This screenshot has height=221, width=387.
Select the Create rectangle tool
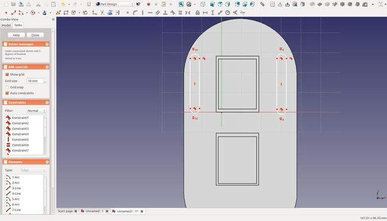(66, 13)
